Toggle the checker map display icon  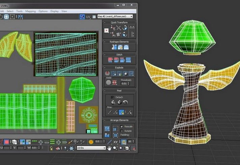(82, 16)
